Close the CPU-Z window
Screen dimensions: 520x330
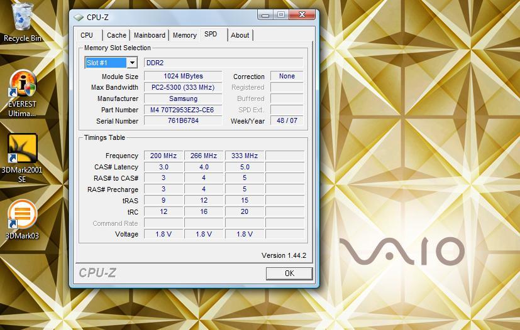(302, 14)
